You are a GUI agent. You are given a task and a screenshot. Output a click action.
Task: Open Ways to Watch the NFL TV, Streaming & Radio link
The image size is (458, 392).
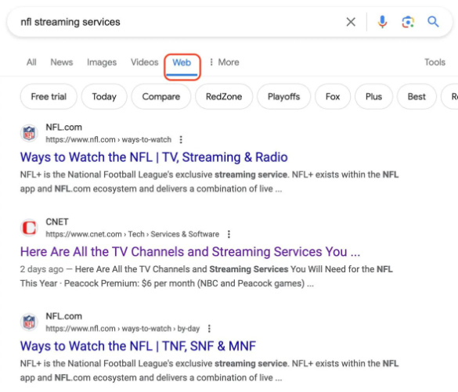point(154,157)
